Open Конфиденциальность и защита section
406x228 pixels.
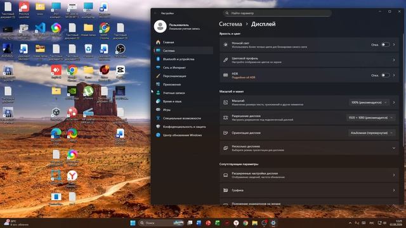click(x=183, y=127)
